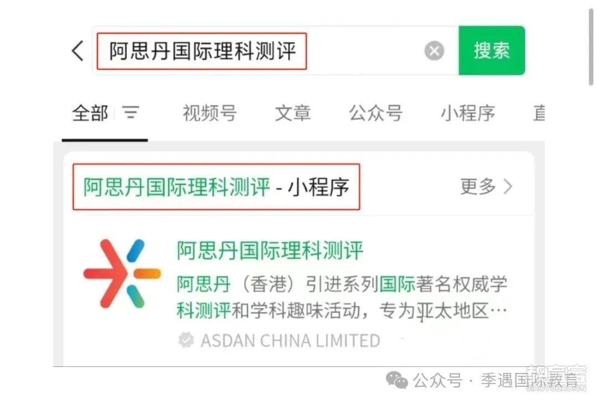Screen dimensions: 598x404
Task: Open the filter icon beside 全部
Action: pyautogui.click(x=131, y=112)
